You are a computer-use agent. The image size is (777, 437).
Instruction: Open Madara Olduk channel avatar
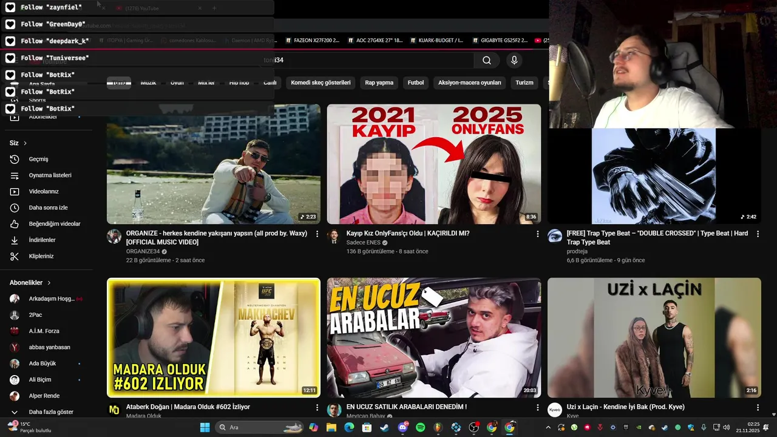pos(114,410)
